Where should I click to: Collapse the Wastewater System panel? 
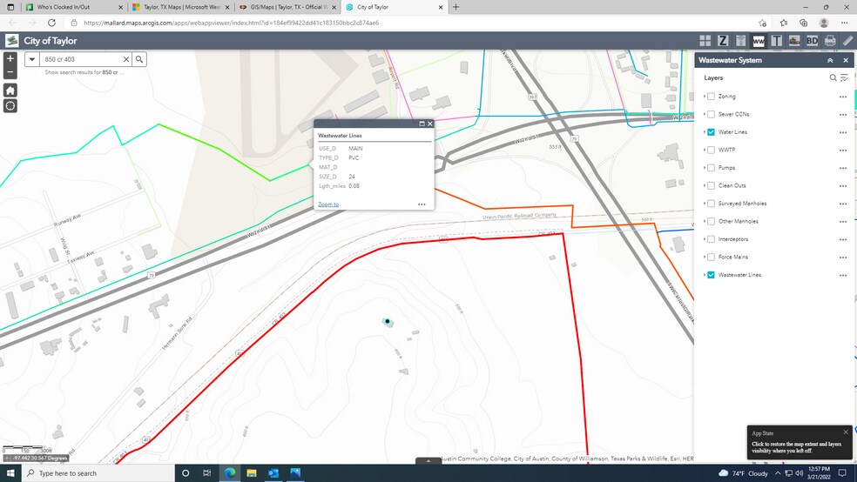coord(830,61)
